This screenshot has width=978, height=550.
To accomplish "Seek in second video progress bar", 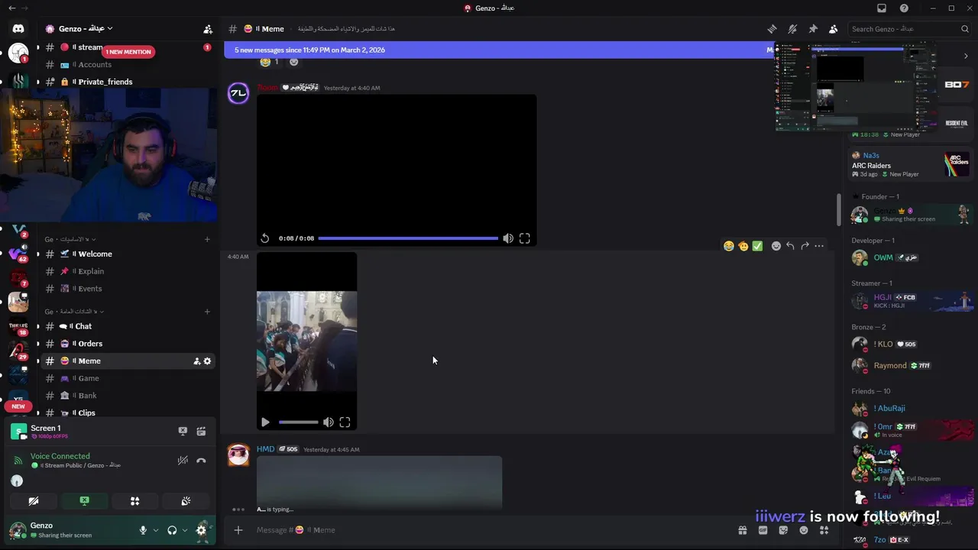I will click(299, 422).
